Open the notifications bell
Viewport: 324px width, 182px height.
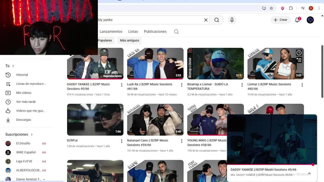point(297,20)
